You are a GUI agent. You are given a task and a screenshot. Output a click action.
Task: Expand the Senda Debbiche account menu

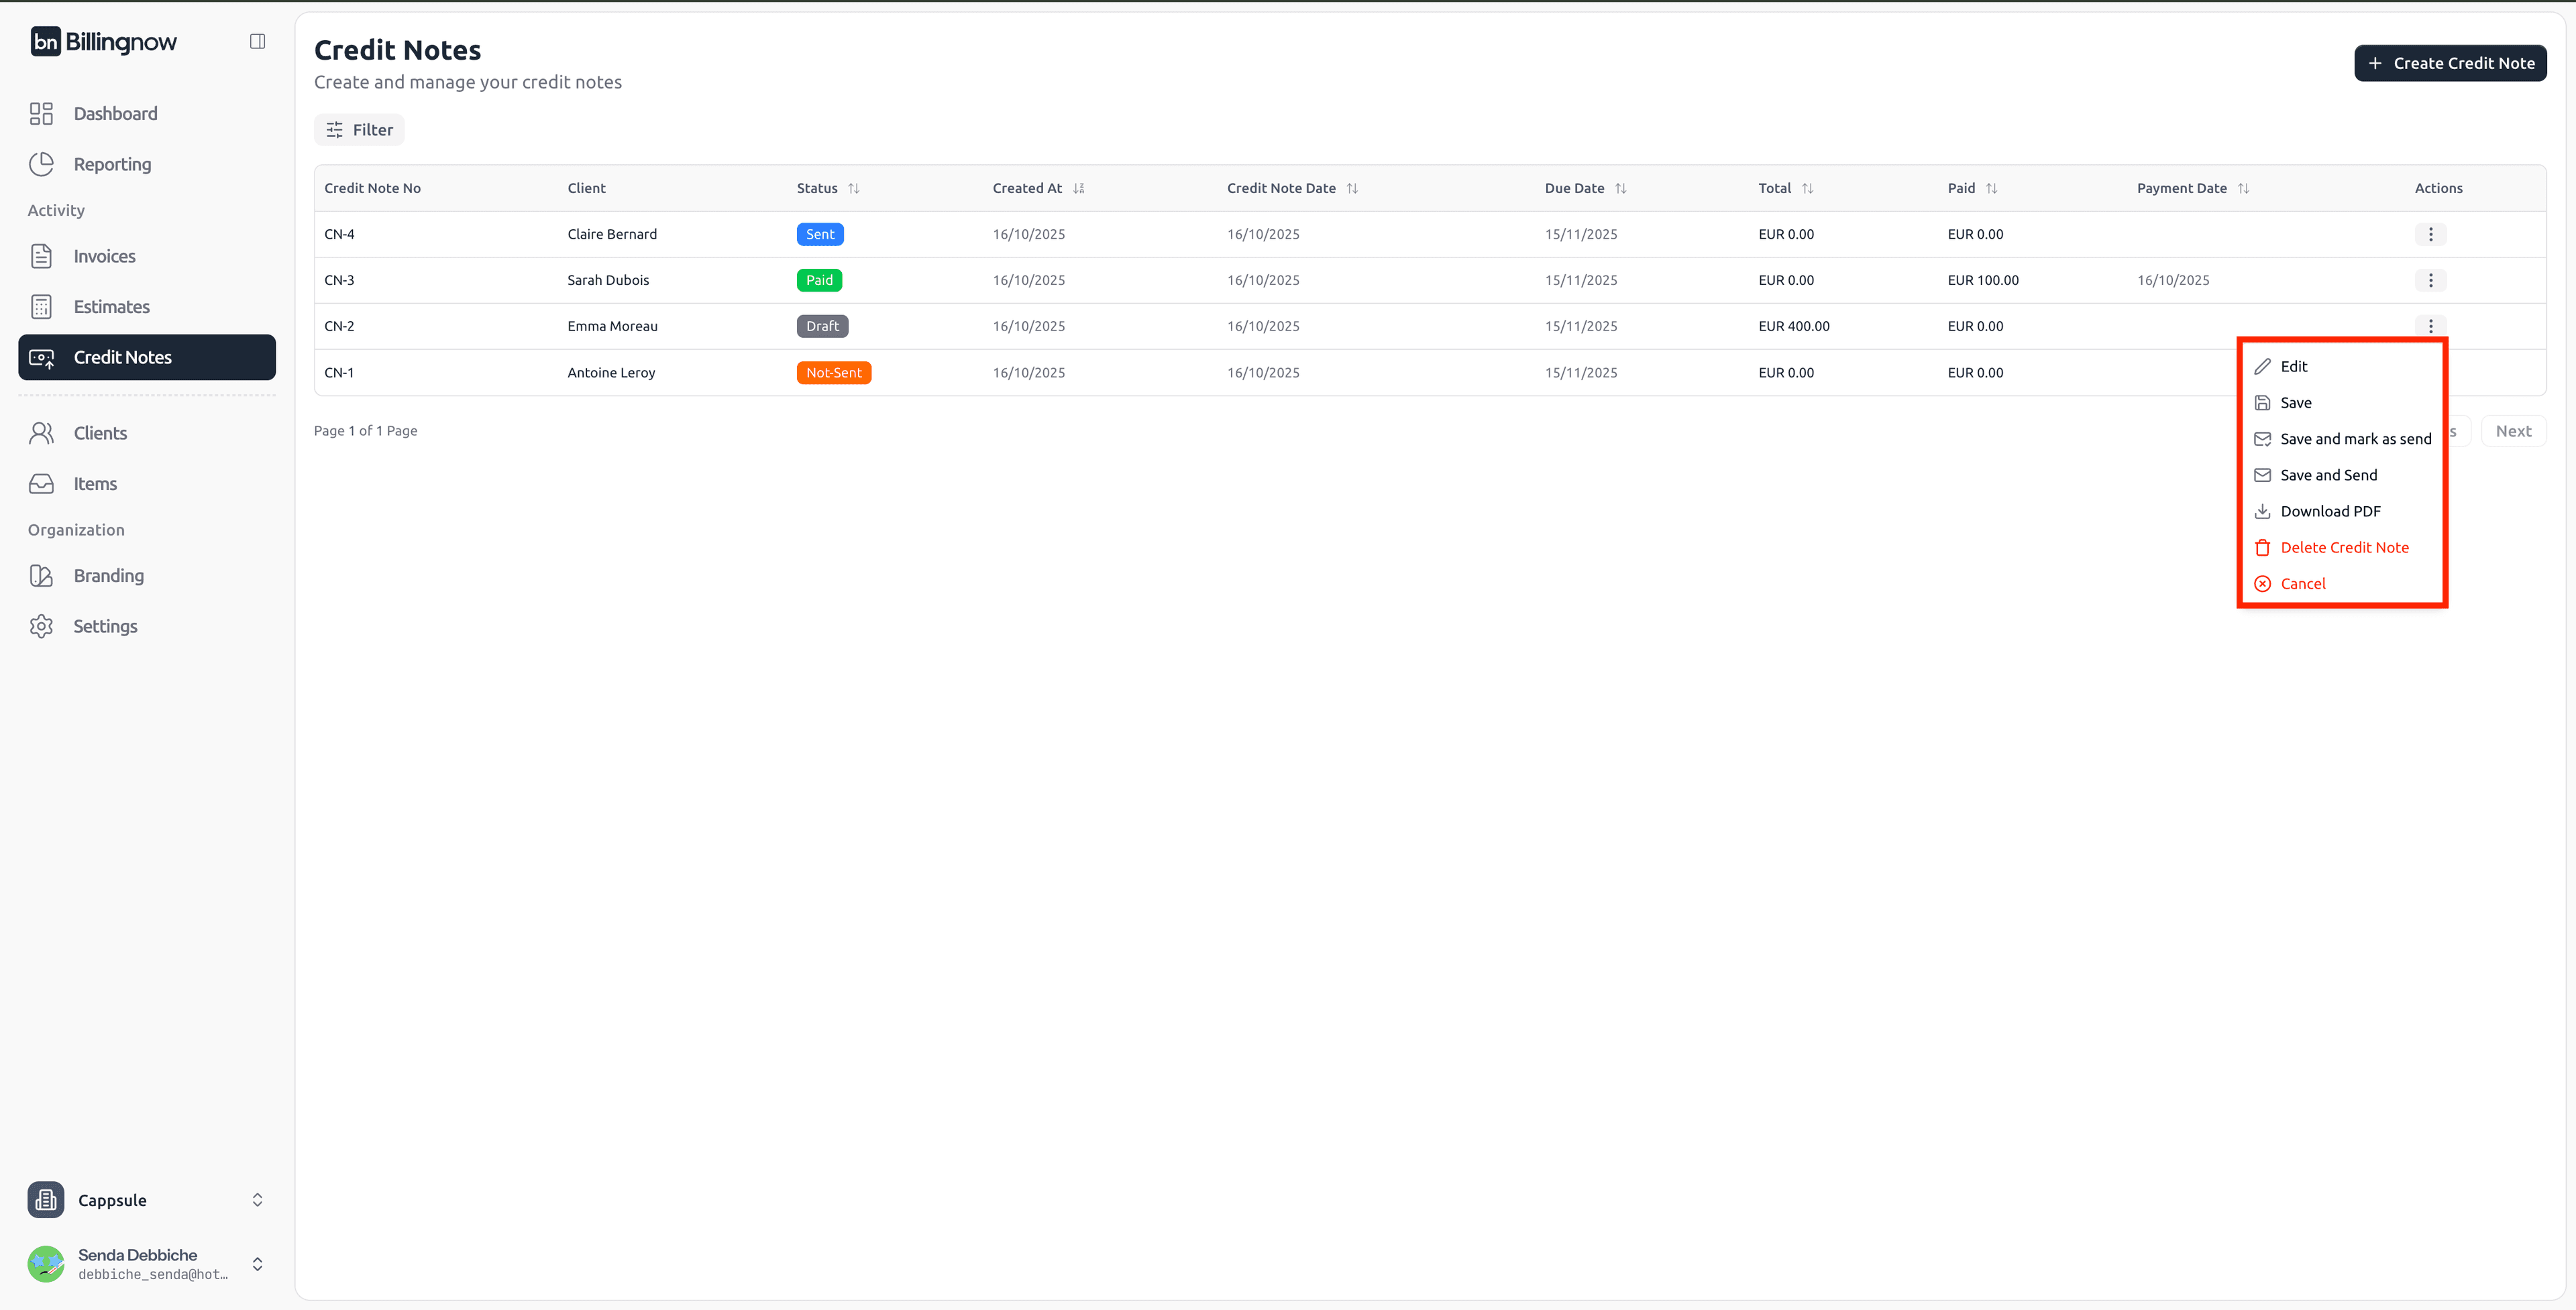click(x=257, y=1263)
